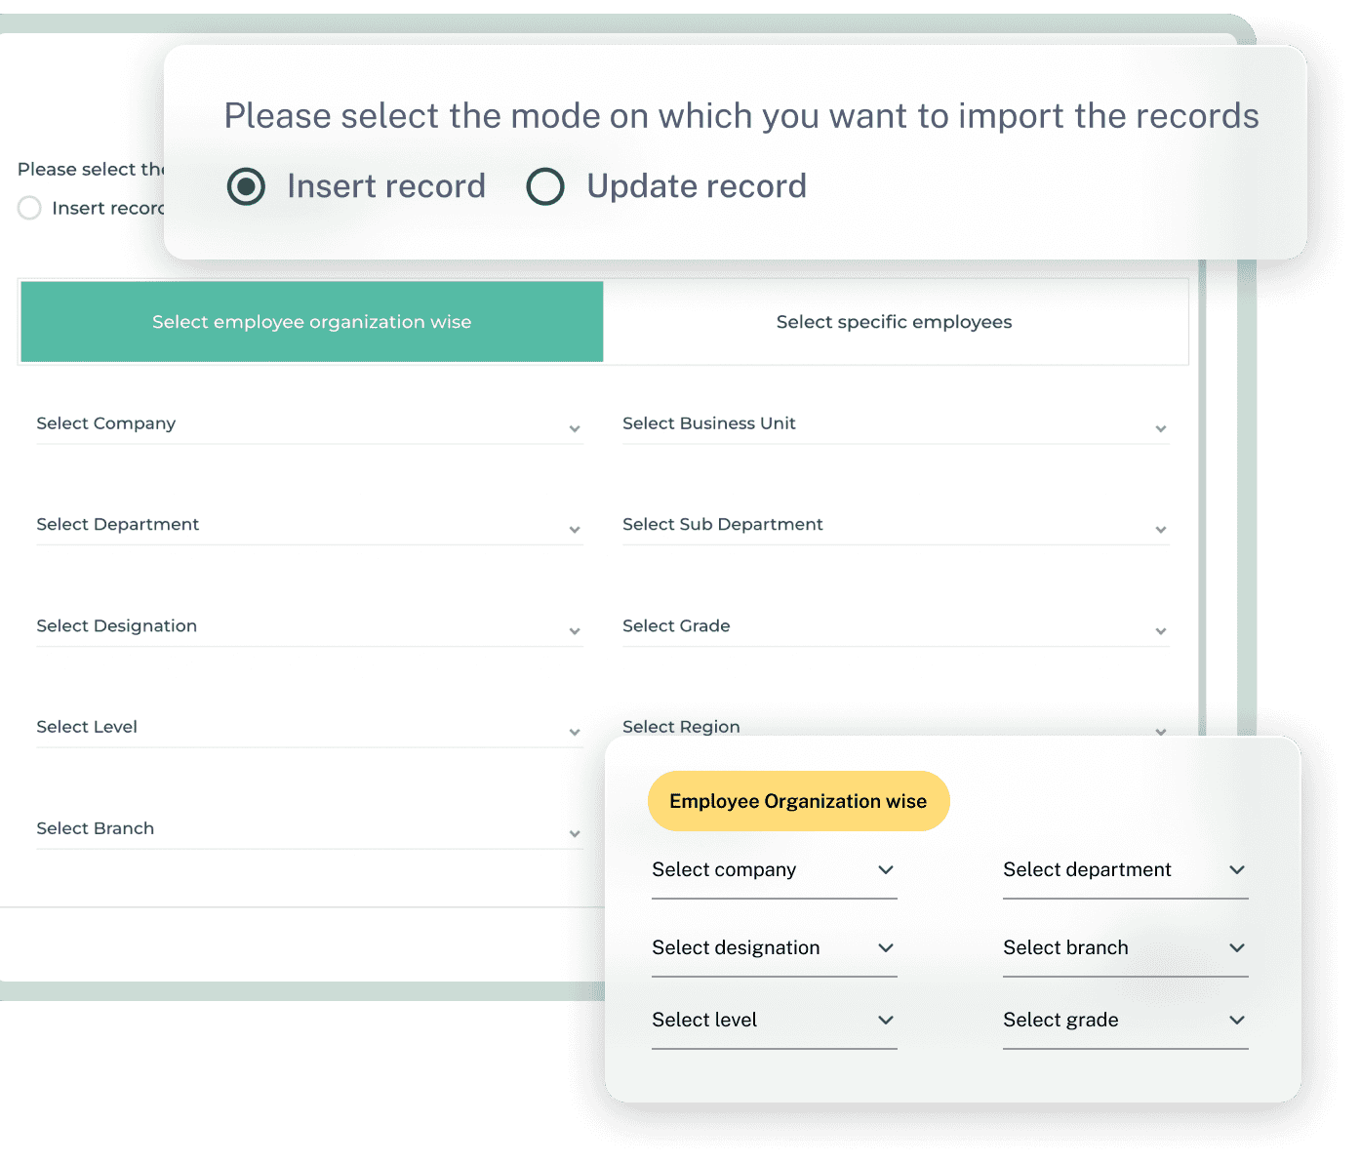1360x1163 pixels.
Task: Click the partial Insert record radio at left
Action: 29,208
